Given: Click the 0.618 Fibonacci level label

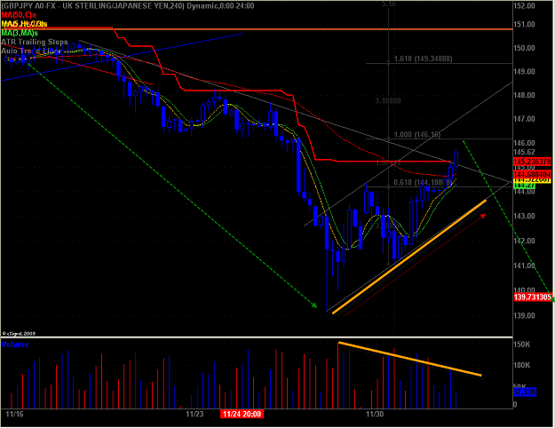Looking at the screenshot, I should tap(423, 182).
